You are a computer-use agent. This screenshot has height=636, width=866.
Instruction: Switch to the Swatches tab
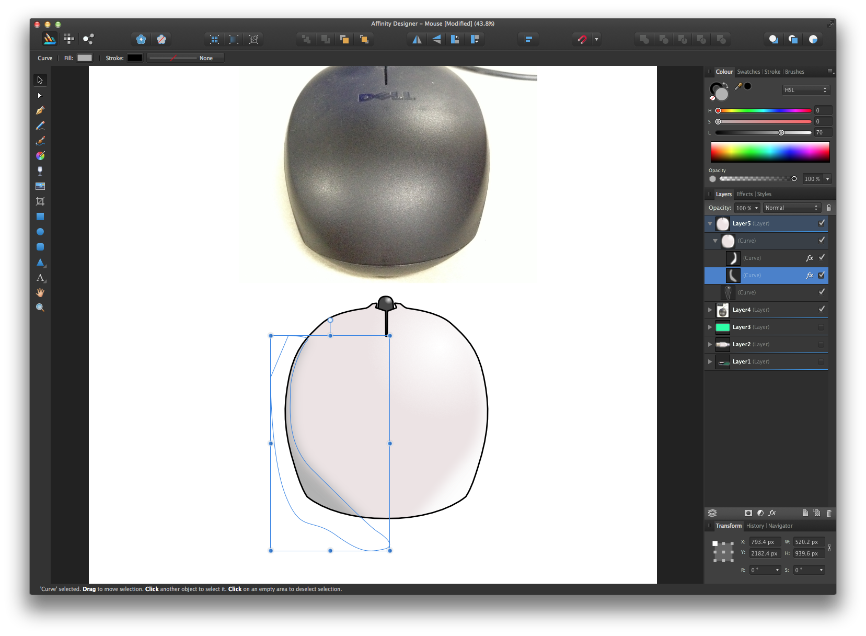click(x=748, y=72)
